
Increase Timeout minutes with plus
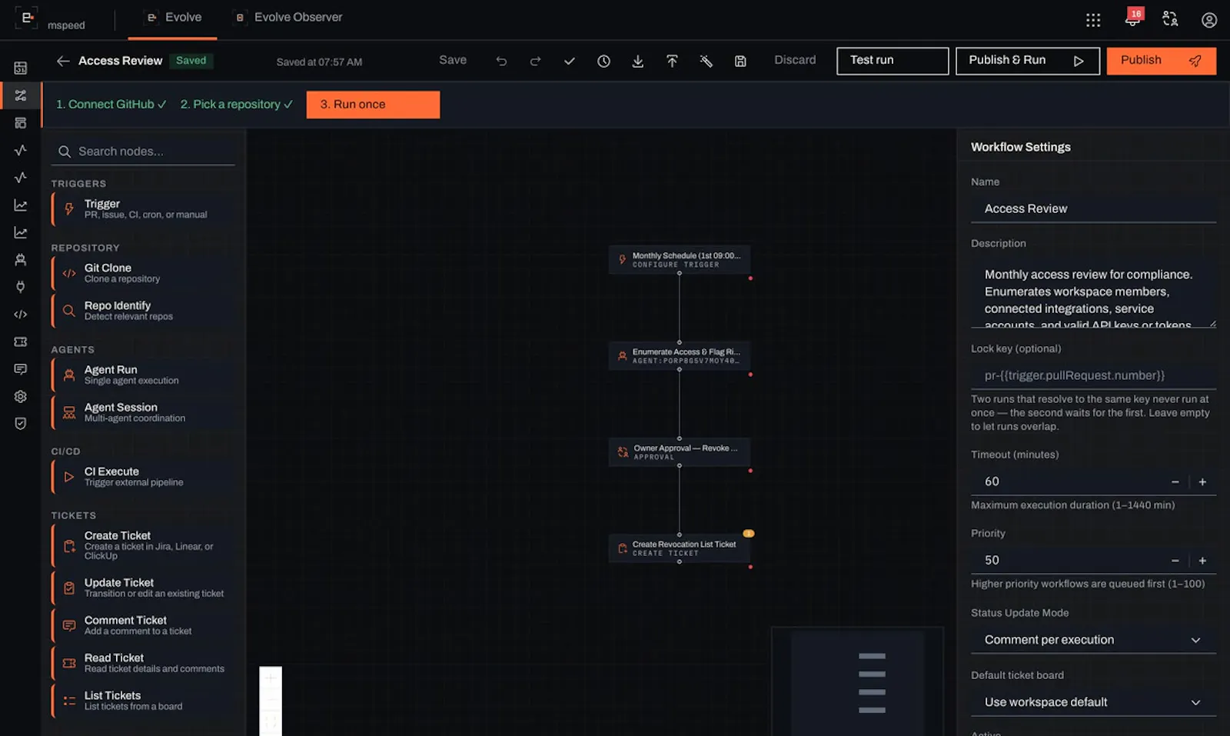coord(1202,482)
